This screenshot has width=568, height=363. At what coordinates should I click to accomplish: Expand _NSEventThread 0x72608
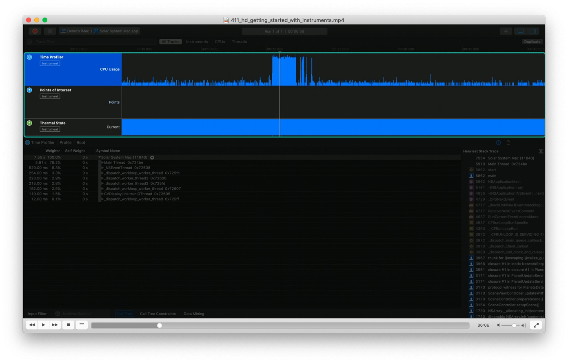point(102,168)
